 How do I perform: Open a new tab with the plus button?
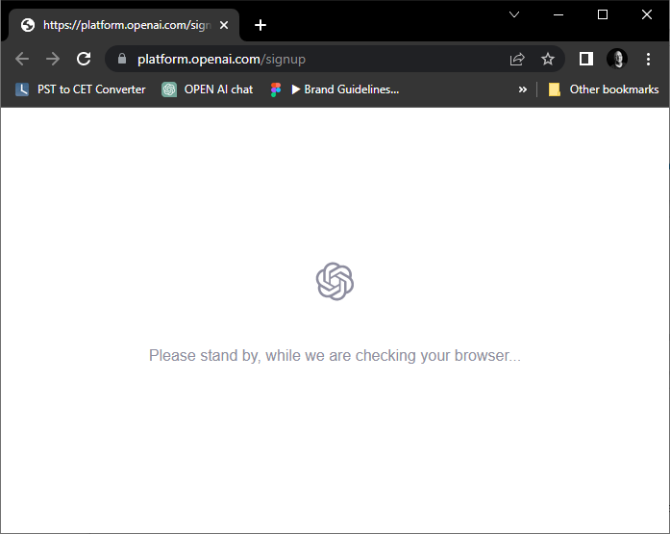pyautogui.click(x=261, y=25)
